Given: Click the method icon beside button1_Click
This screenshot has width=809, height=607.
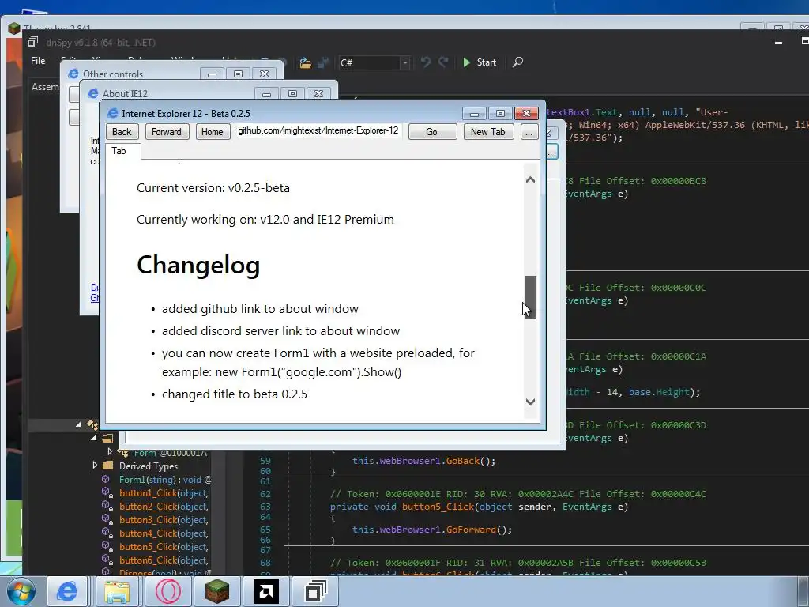Looking at the screenshot, I should (x=107, y=493).
